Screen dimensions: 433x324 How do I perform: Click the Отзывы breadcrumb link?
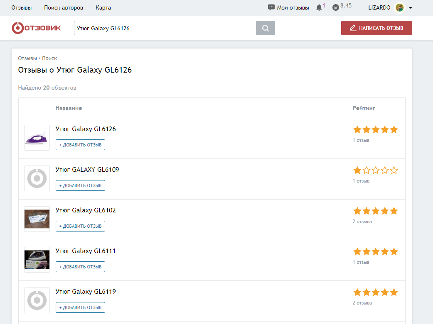[x=27, y=58]
